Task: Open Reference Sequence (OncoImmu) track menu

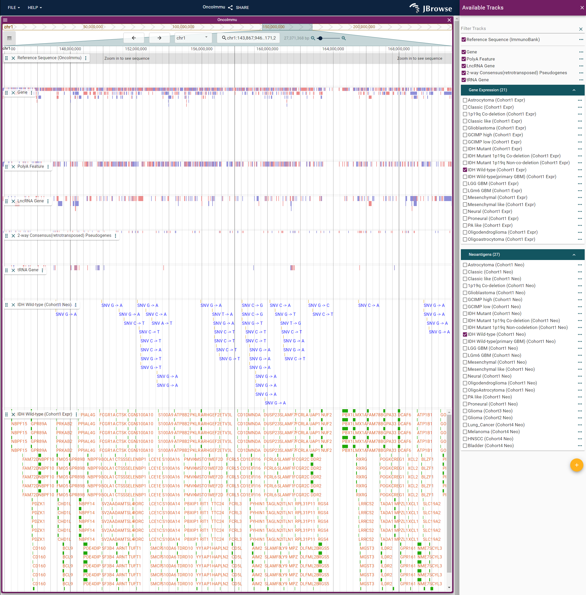Action: (86, 58)
